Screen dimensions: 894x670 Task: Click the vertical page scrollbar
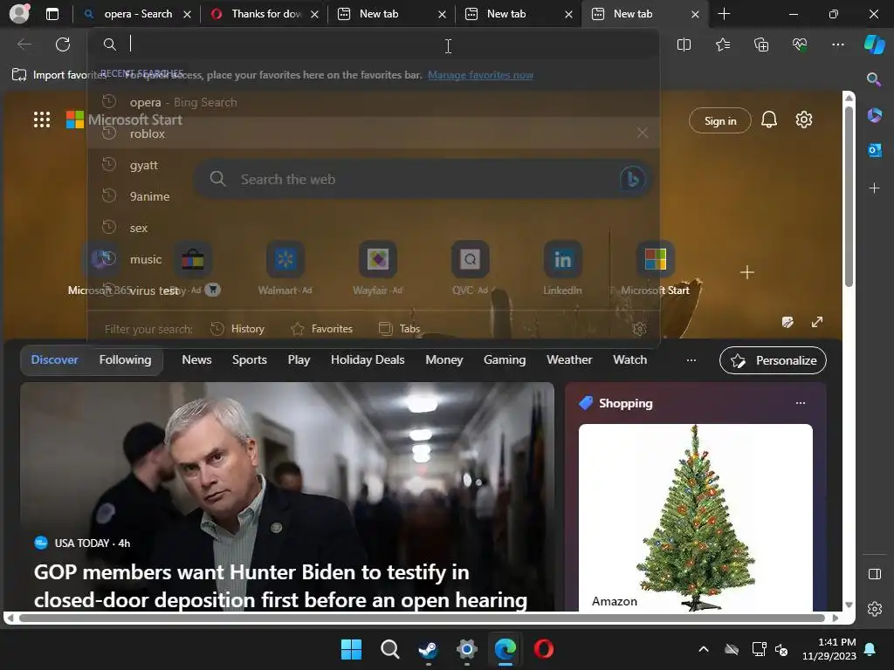point(849,195)
